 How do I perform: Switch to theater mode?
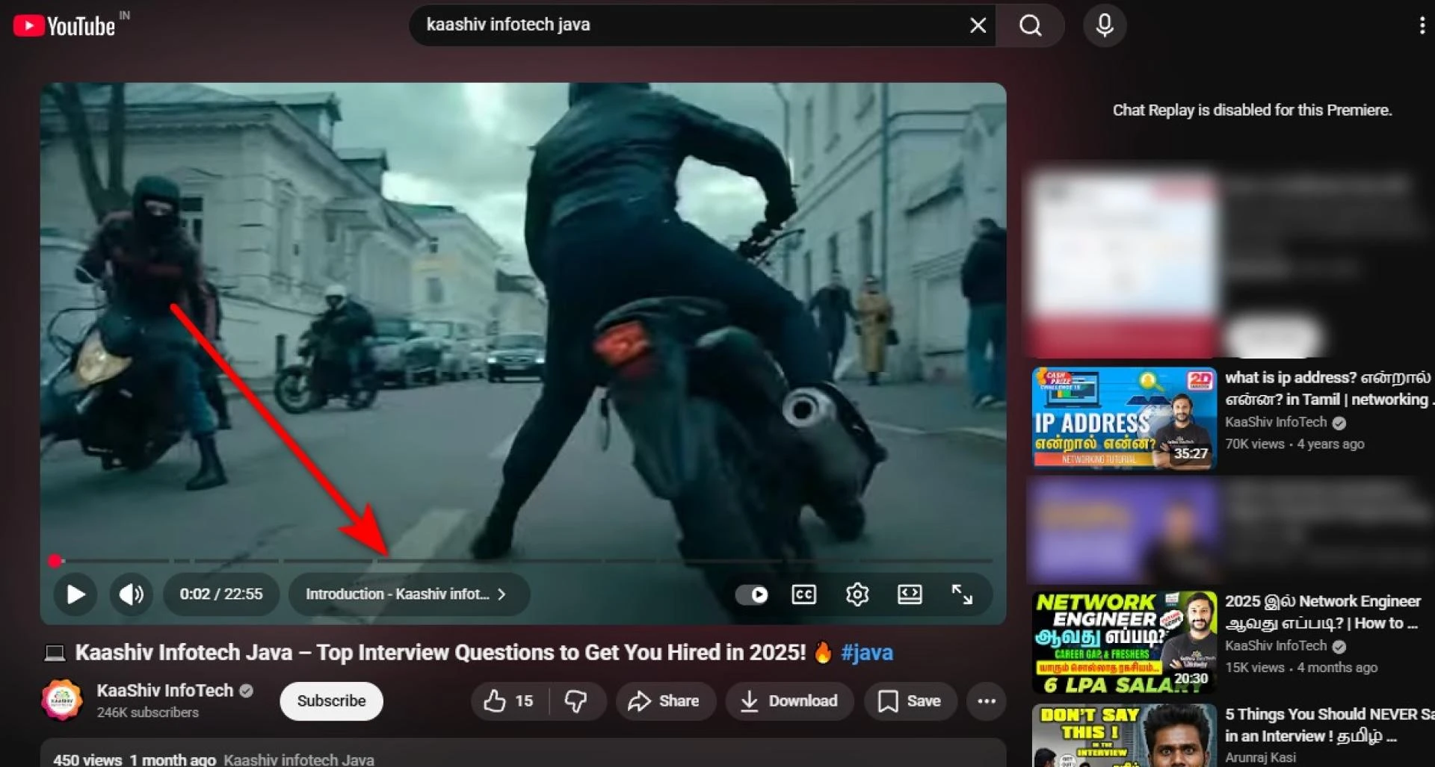coord(909,594)
